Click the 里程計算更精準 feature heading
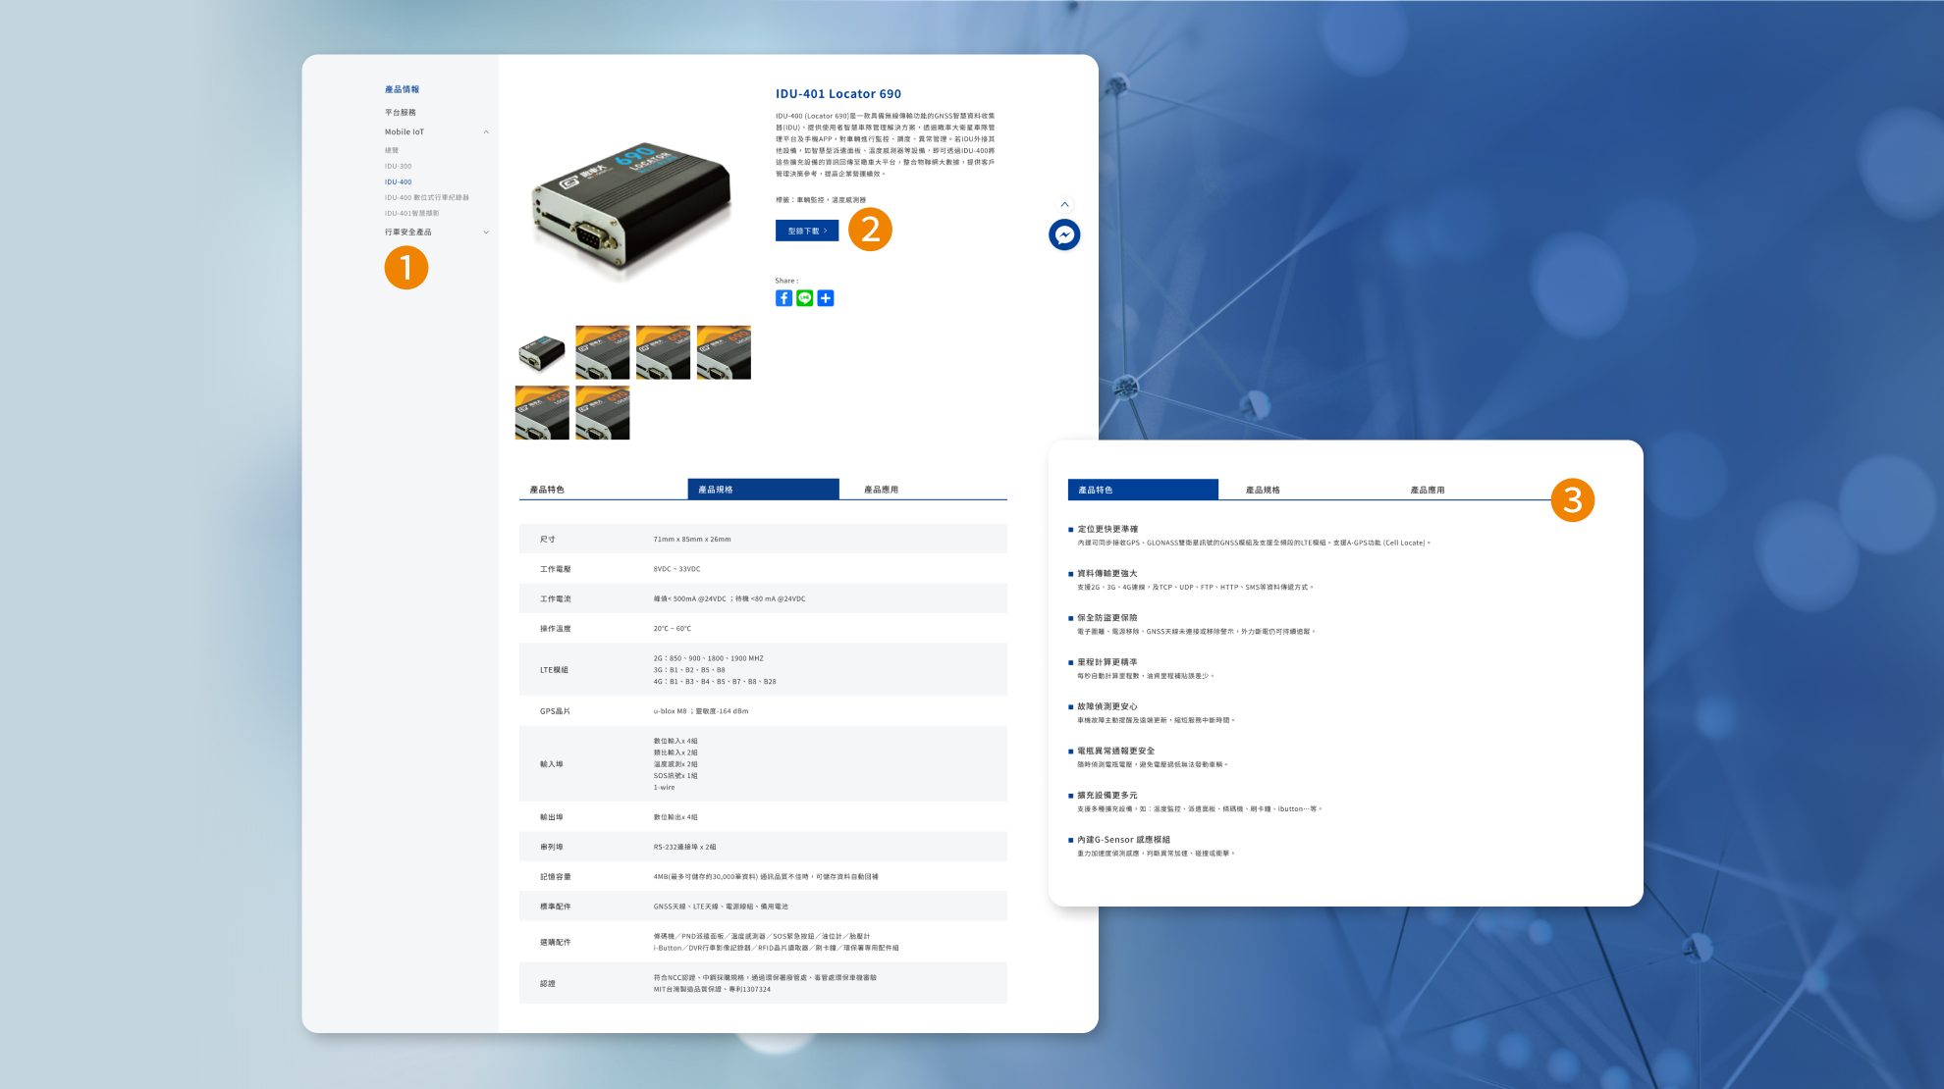Screen dimensions: 1944x1089 click(x=1107, y=662)
